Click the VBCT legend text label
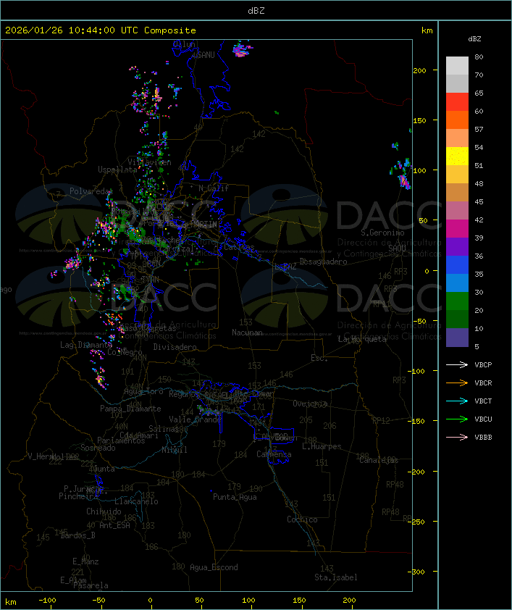Screen dimensions: 512x610 pyautogui.click(x=483, y=401)
